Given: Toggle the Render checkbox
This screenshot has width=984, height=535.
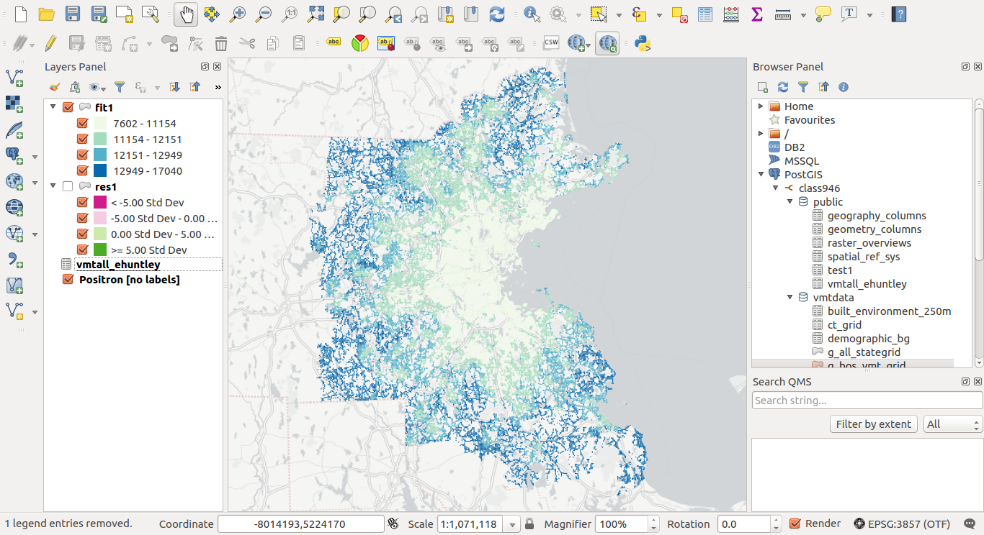Looking at the screenshot, I should pos(795,523).
